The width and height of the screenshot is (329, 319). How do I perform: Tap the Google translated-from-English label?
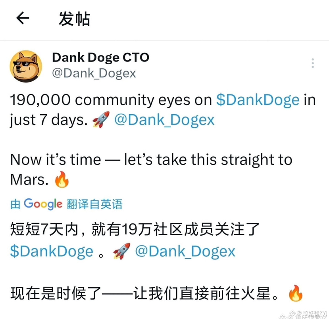click(x=66, y=204)
